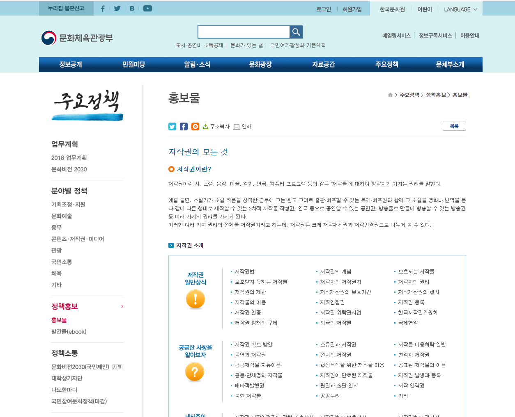Click the 주요정책 calligraphy banner image

[87, 105]
